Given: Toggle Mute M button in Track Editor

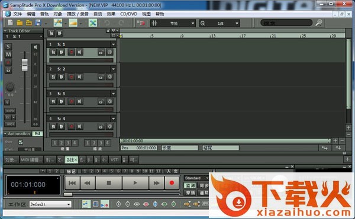Looking at the screenshot, I should tap(8, 54).
